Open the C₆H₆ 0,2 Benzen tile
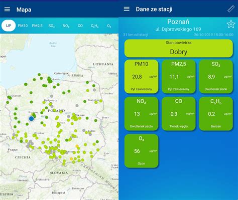The width and height of the screenshot is (238, 200). (x=216, y=114)
